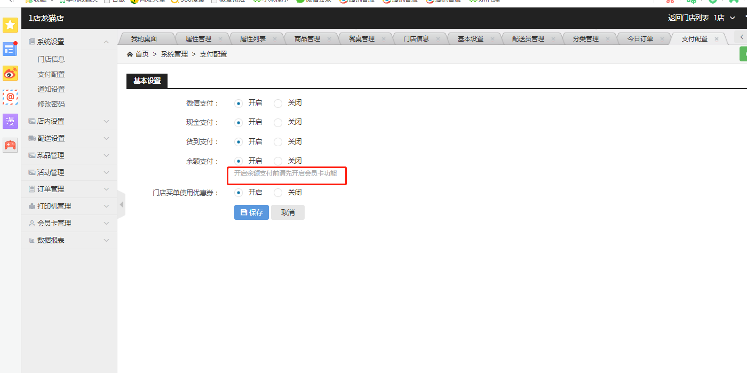Click the blue news icon with red dot
This screenshot has height=373, width=747.
pyautogui.click(x=10, y=49)
